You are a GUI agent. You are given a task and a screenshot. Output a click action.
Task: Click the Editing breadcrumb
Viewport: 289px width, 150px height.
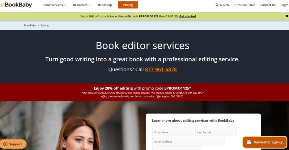coord(44,26)
